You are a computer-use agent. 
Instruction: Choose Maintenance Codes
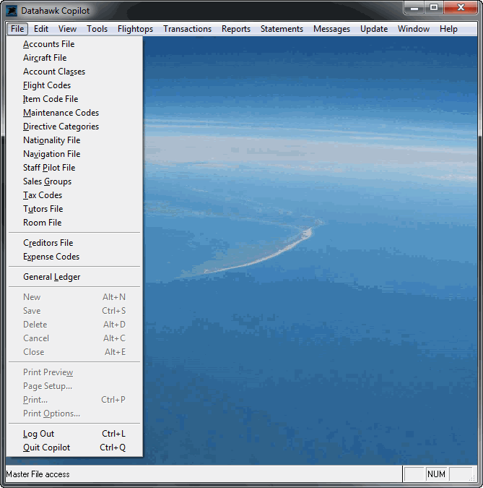tap(74, 113)
